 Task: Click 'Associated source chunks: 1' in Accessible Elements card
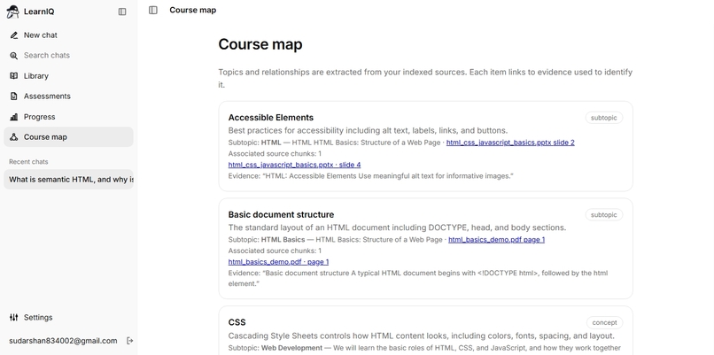coord(275,153)
